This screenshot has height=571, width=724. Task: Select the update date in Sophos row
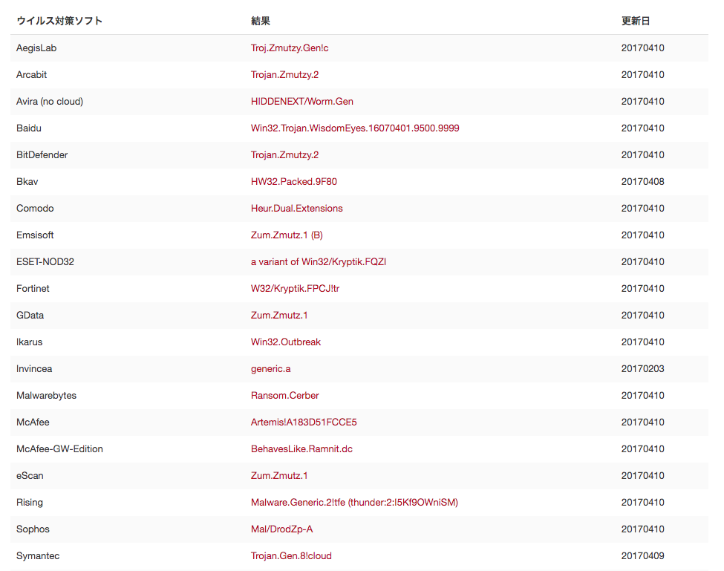[x=643, y=530]
